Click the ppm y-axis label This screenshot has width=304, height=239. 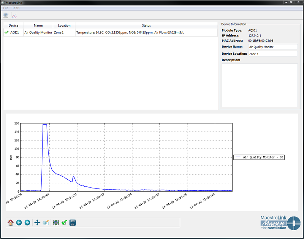(x=11, y=157)
